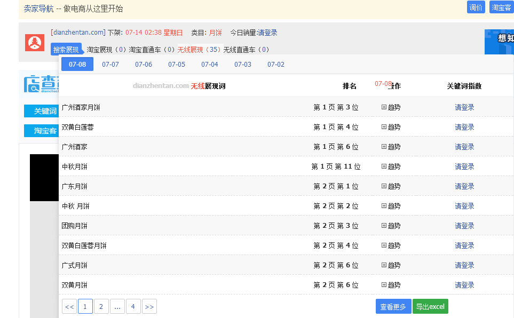The height and width of the screenshot is (318, 514).
Task: Click the red shop avatar icon
Action: click(x=35, y=43)
